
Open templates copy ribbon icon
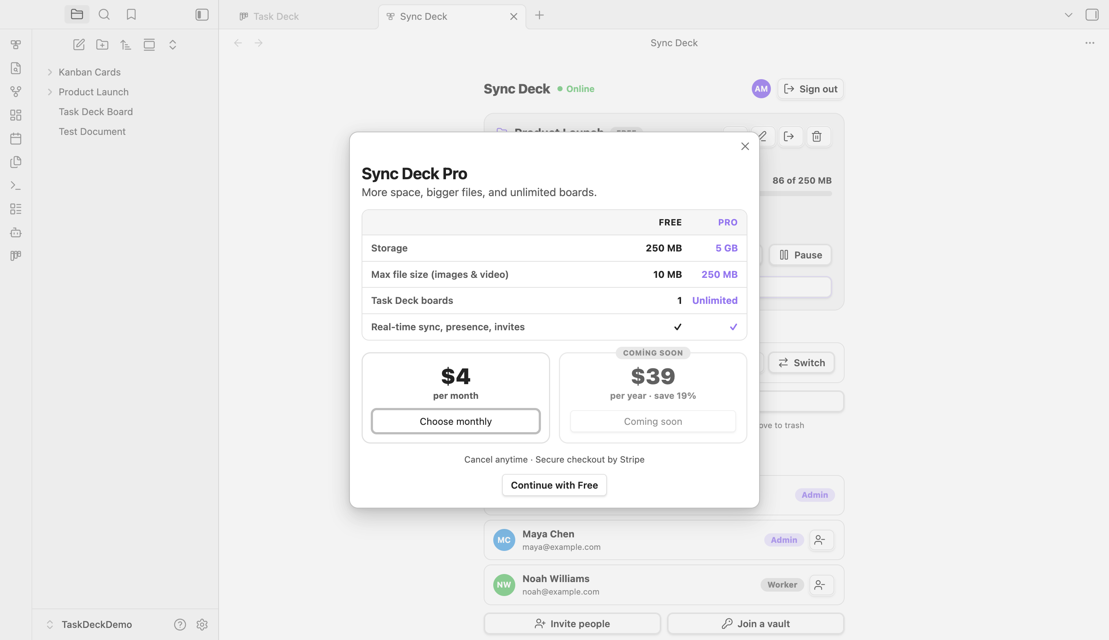tap(16, 162)
